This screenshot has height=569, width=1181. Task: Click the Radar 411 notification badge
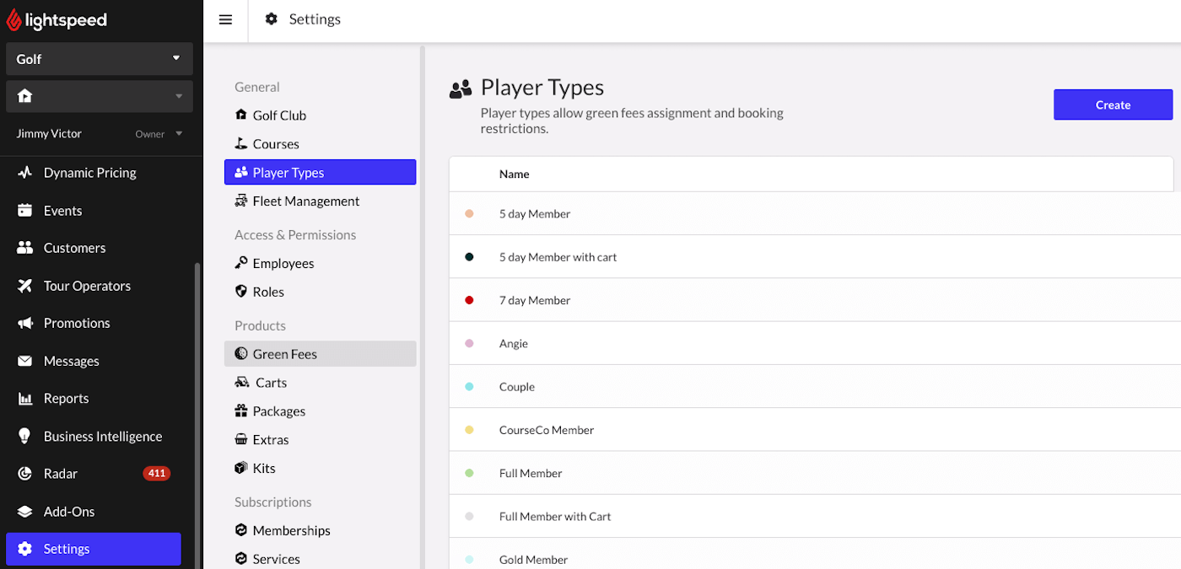coord(156,474)
